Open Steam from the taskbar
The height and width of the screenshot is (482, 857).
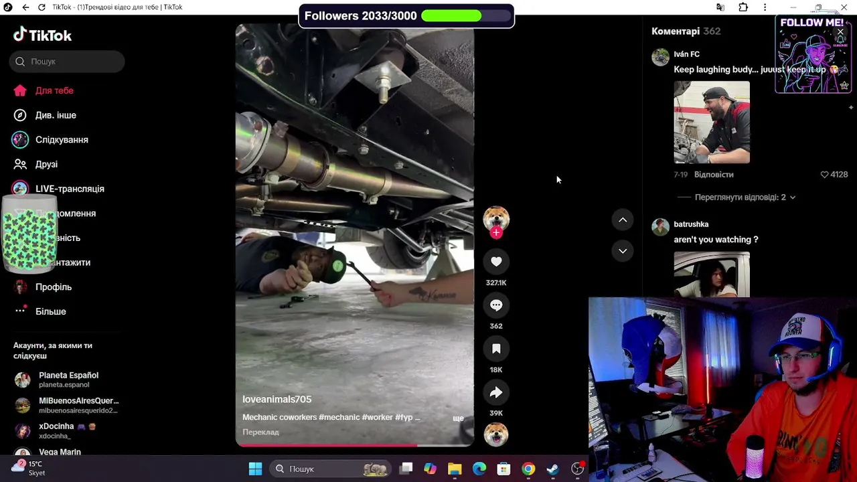coord(553,469)
